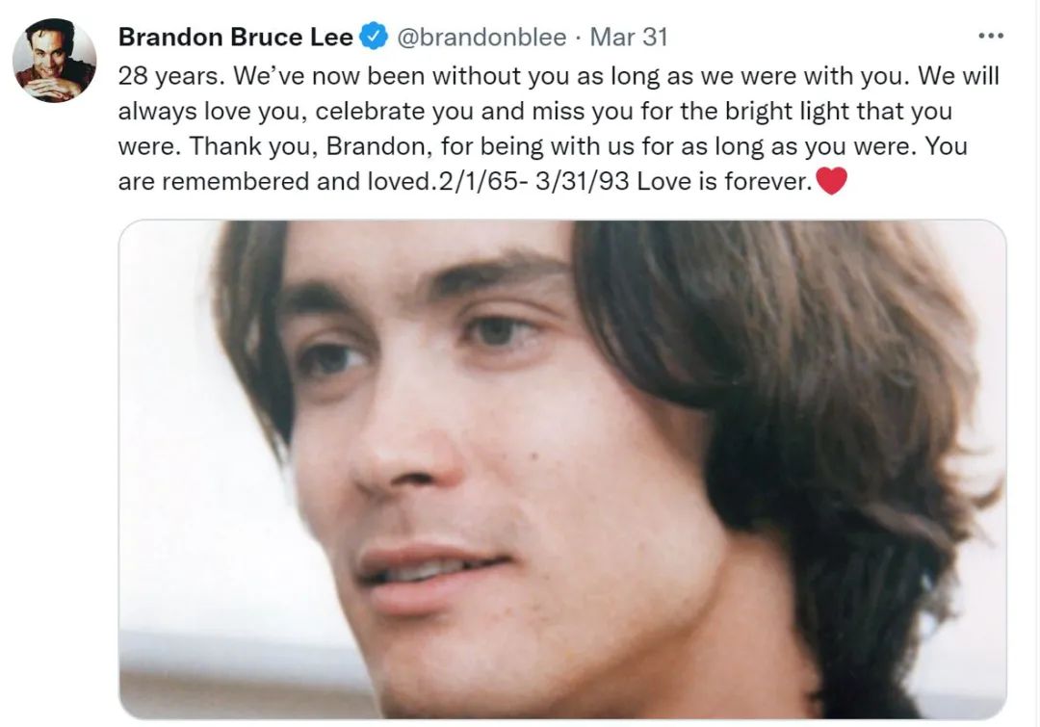Click the "Love is forever." phrase
Viewport: 1040px width, 727px height.
click(x=724, y=181)
